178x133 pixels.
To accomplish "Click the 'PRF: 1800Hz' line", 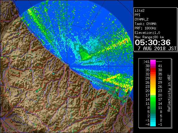I will click(145, 28).
